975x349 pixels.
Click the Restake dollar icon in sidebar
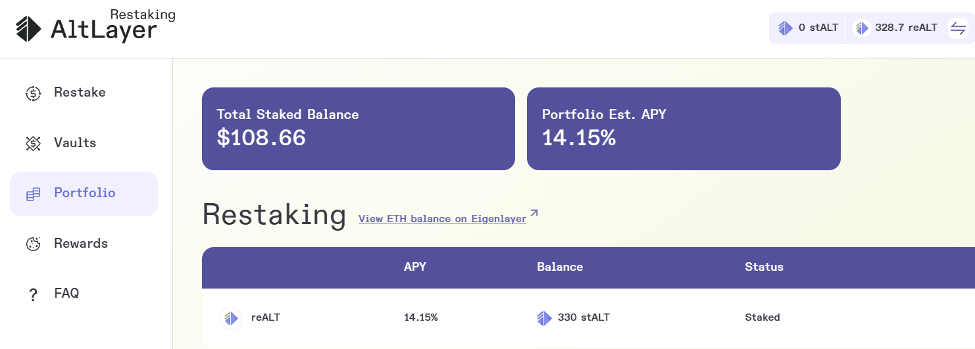(x=33, y=93)
